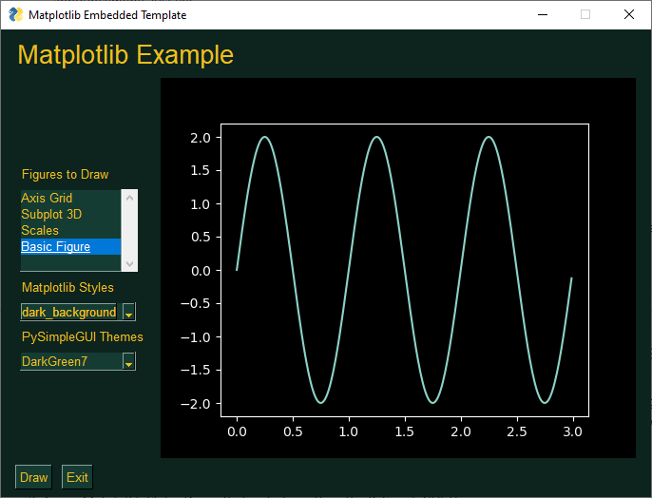Expand the PySimpleGUI Themes dropdown arrow
This screenshot has width=652, height=498.
pyautogui.click(x=129, y=361)
